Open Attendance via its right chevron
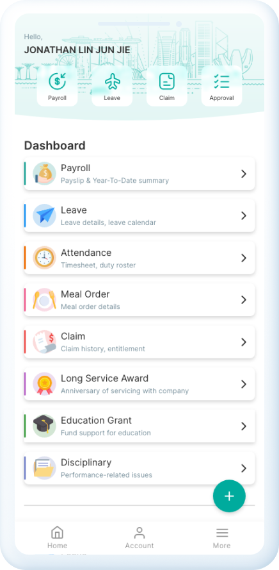 244,258
